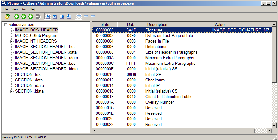Click the vertical scrollbar down arrow

click(274, 126)
